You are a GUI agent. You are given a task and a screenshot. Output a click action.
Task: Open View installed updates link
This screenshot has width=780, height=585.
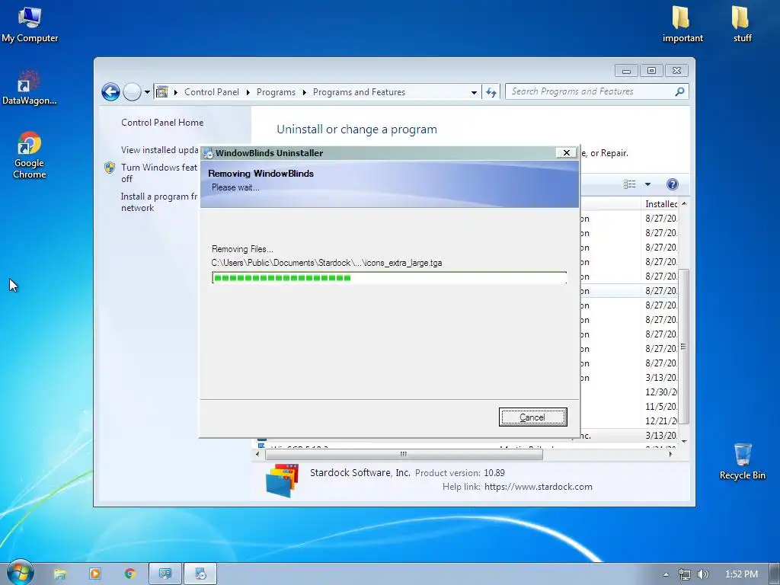160,150
